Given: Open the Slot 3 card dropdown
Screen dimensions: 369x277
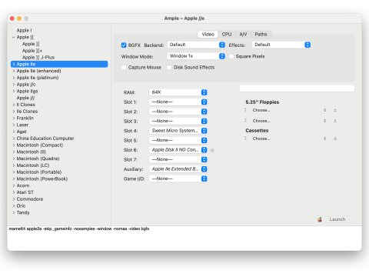Looking at the screenshot, I should [178, 121].
